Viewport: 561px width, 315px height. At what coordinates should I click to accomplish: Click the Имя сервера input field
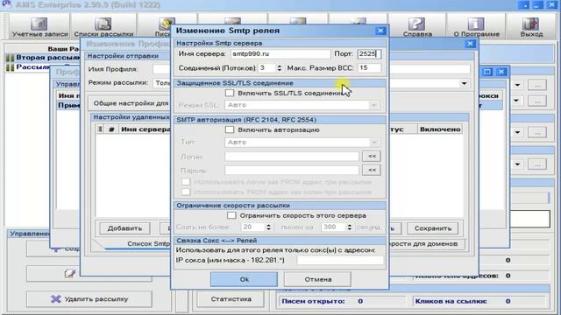coord(280,54)
